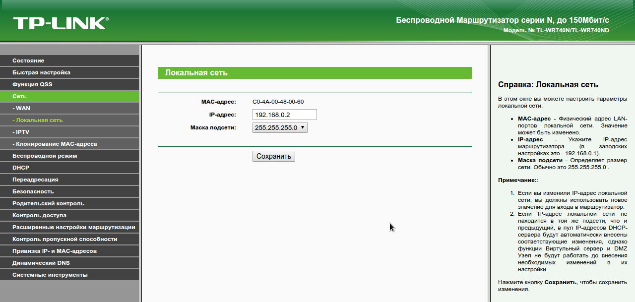Image resolution: width=635 pixels, height=302 pixels.
Task: Open Родительский контроль menu item
Action: click(69, 203)
